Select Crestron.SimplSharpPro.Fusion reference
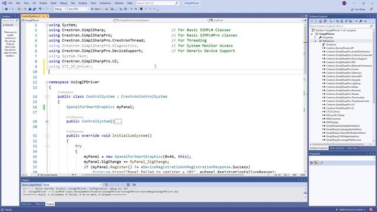The image size is (377, 212). click(x=342, y=69)
